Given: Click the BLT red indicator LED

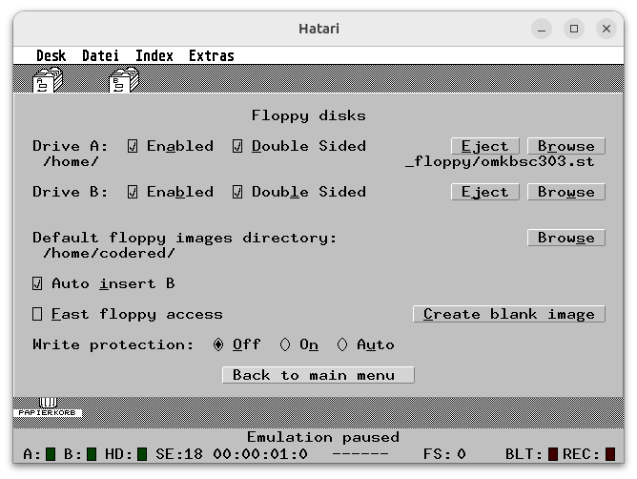Looking at the screenshot, I should (x=553, y=454).
